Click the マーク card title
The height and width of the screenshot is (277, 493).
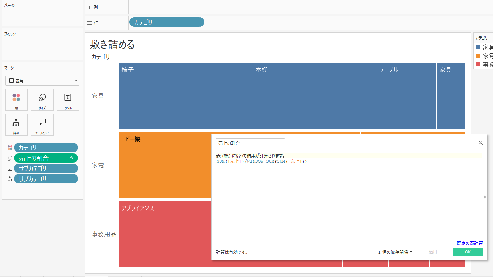click(x=9, y=68)
